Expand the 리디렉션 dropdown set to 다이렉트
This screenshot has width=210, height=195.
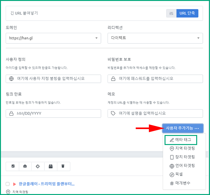pyautogui.click(x=155, y=38)
